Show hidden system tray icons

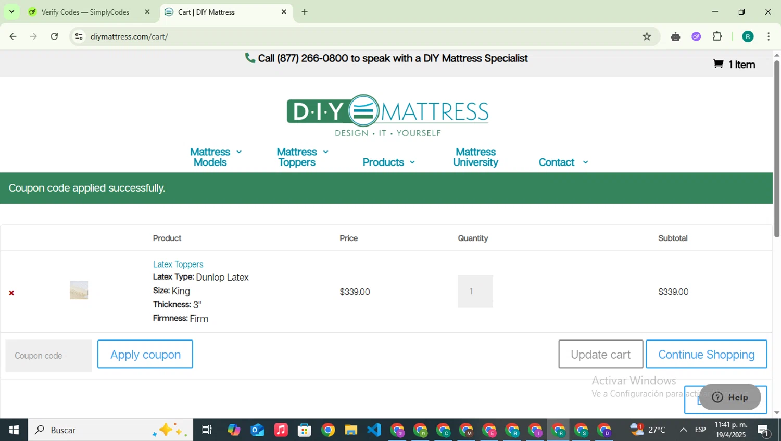coord(683,430)
